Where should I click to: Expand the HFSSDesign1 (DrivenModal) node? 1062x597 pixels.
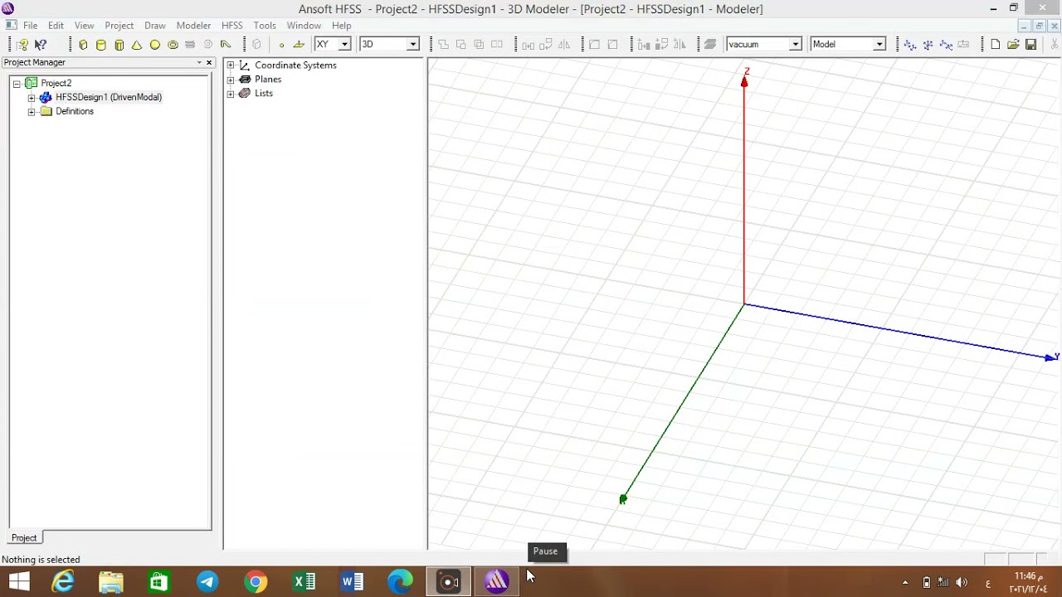coord(32,98)
